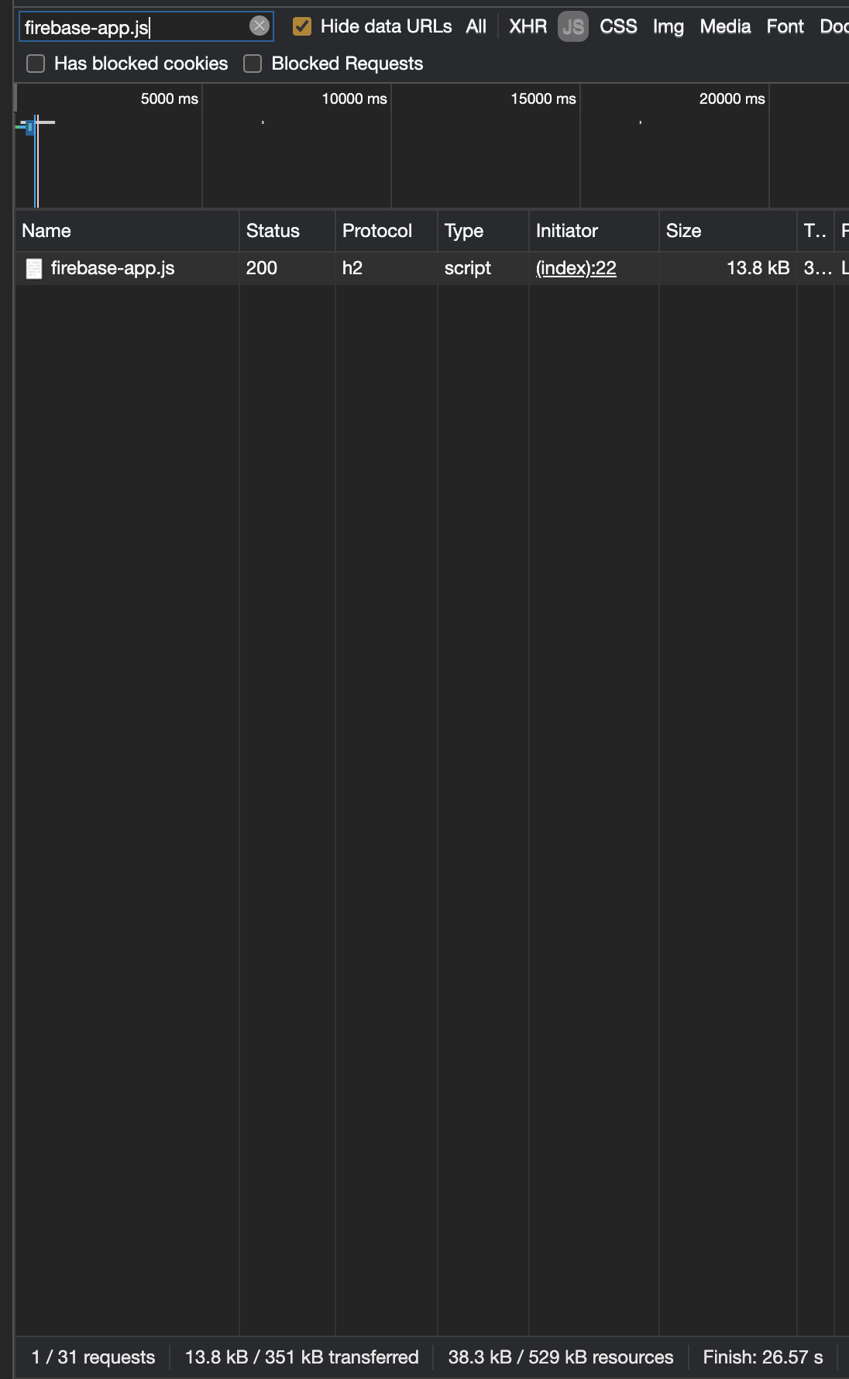Select the Img filter type
The image size is (849, 1379).
(669, 26)
